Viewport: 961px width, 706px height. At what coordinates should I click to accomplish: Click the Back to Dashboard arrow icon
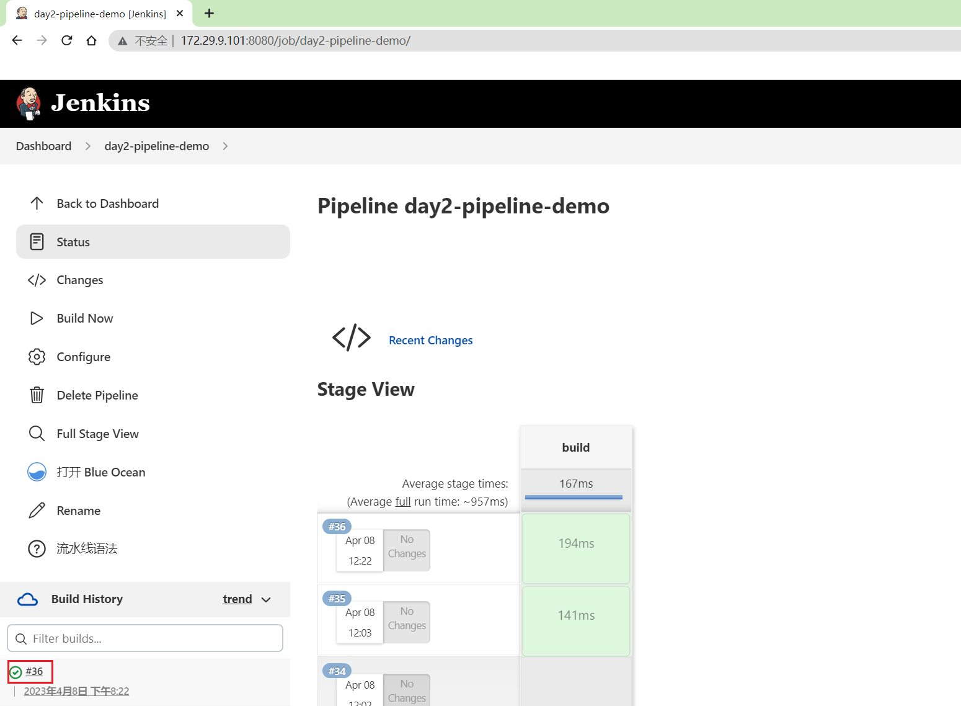(37, 203)
